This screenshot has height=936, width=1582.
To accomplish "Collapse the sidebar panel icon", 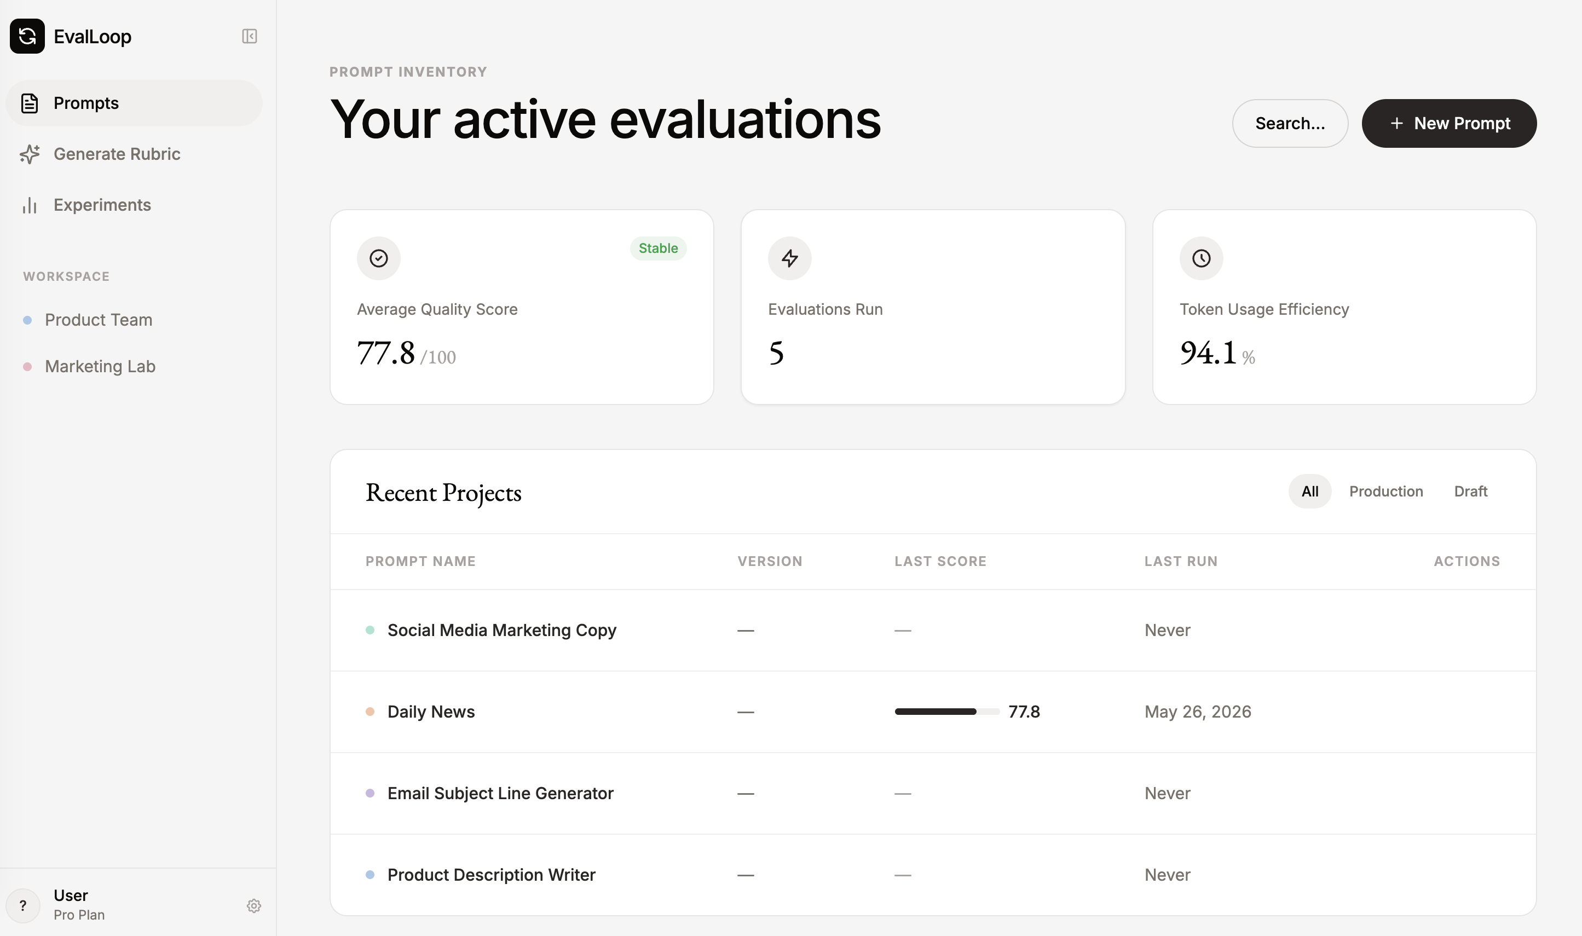I will pos(249,36).
